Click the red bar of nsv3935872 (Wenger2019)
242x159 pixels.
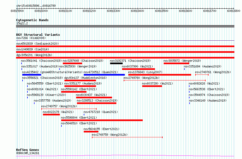pyautogui.click(x=176, y=63)
